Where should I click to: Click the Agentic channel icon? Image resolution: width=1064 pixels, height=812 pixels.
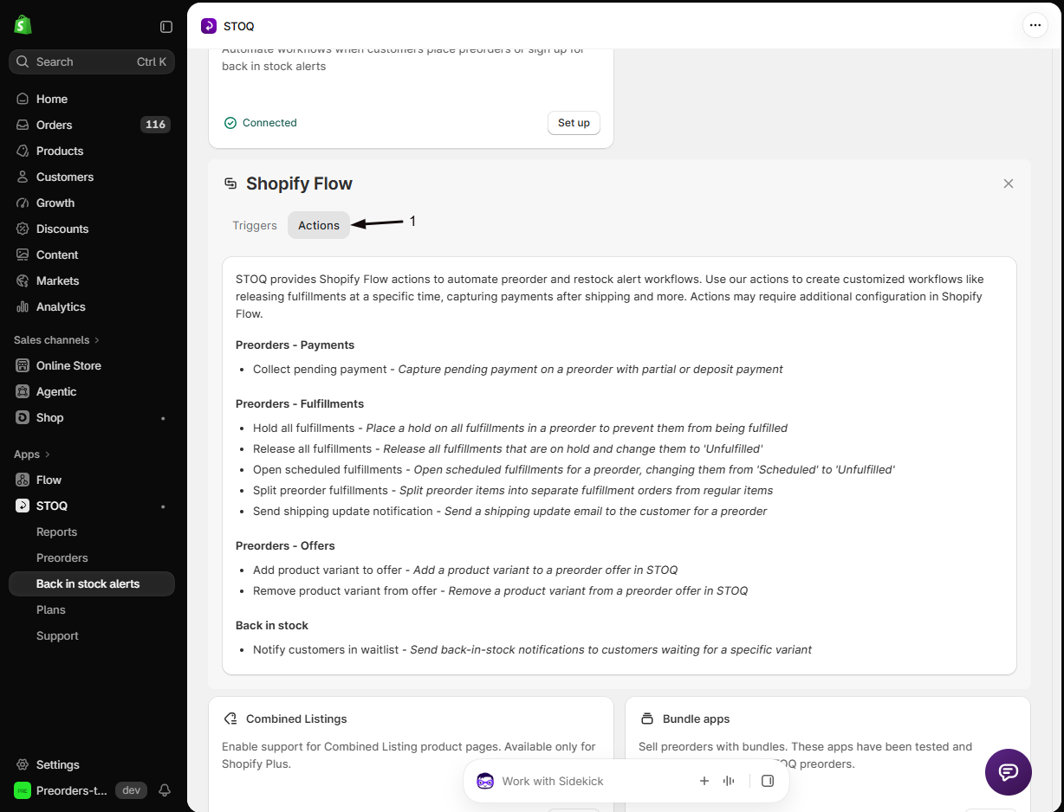pyautogui.click(x=23, y=391)
